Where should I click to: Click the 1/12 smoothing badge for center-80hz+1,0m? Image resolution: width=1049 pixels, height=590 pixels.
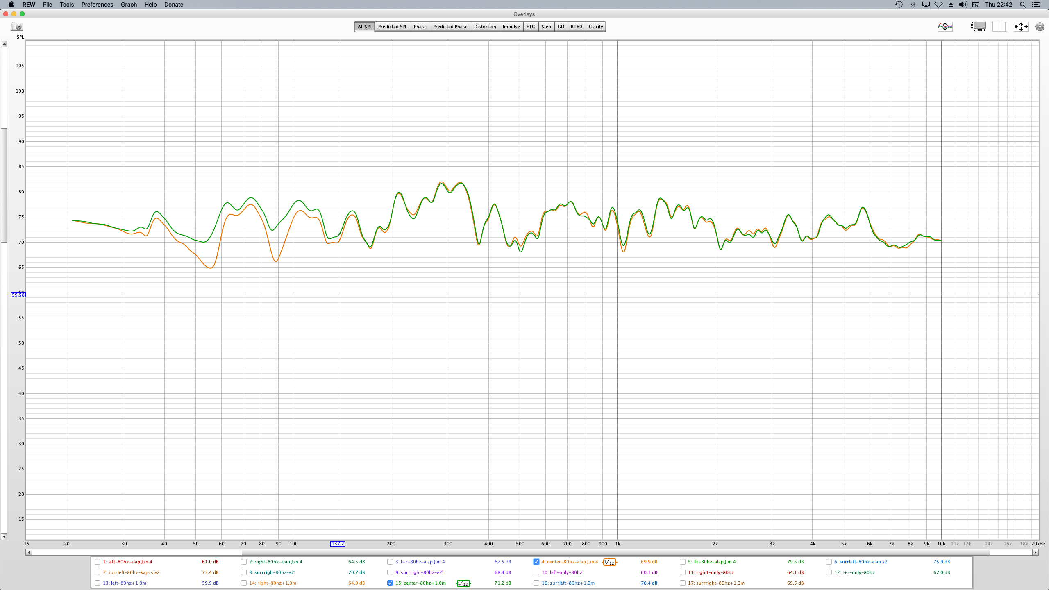click(463, 583)
